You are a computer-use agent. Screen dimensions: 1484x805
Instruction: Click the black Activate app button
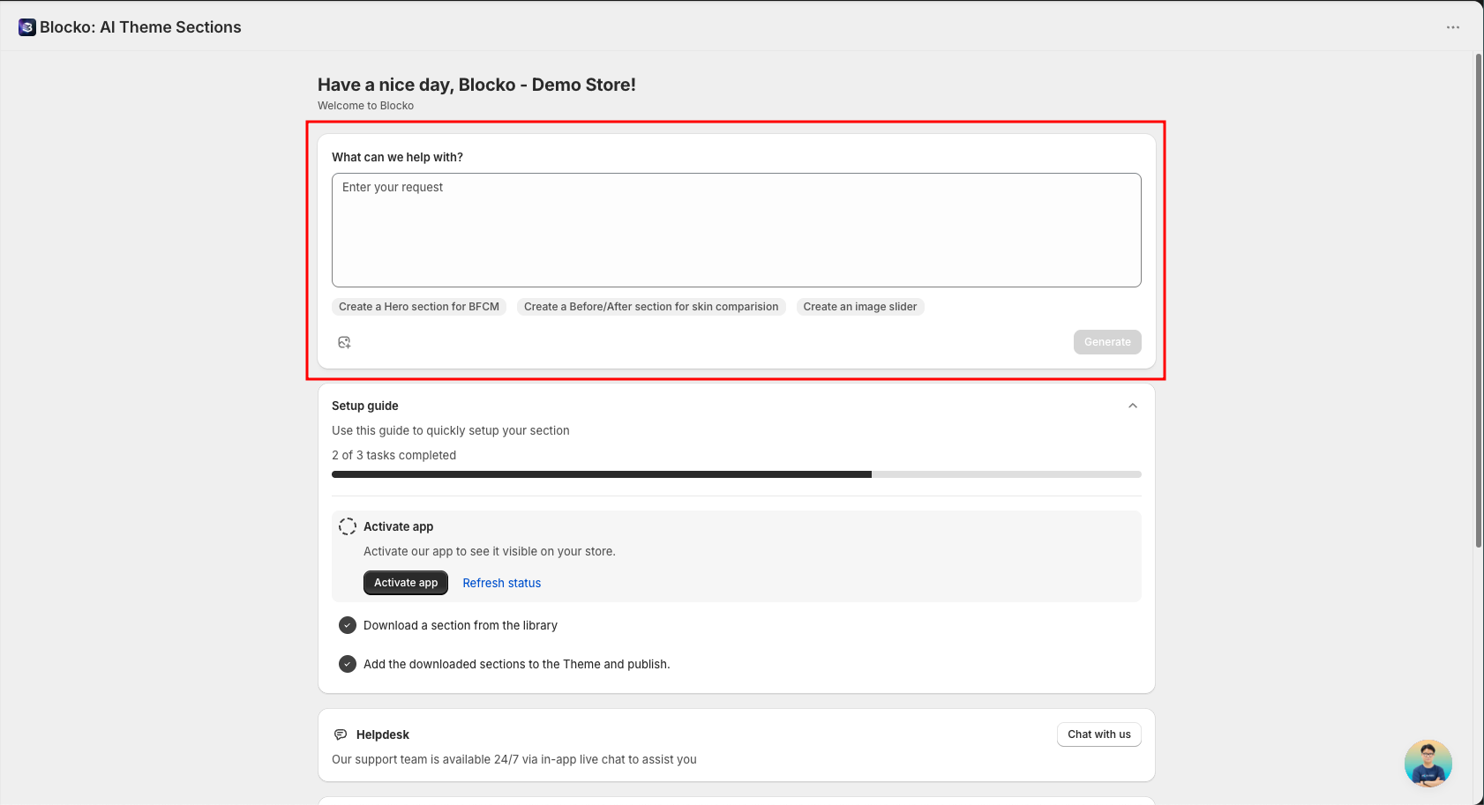pyautogui.click(x=406, y=583)
